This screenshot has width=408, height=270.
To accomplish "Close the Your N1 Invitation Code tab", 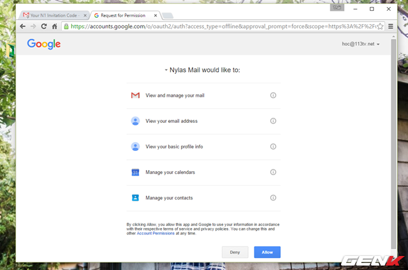I will click(x=85, y=15).
